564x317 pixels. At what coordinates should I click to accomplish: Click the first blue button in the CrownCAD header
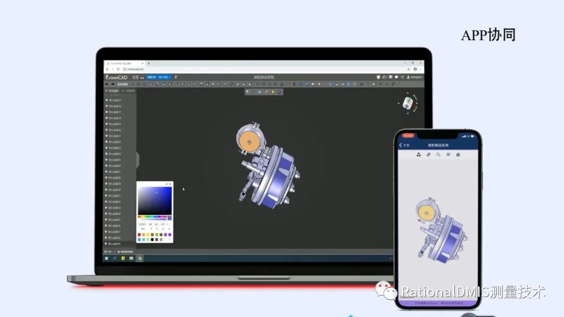coord(152,77)
